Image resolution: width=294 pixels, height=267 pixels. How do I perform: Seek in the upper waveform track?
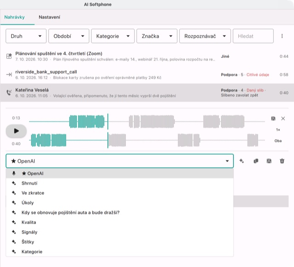pyautogui.click(x=147, y=121)
